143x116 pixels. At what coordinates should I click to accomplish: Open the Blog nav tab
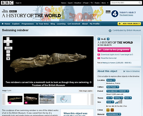(x=53, y=24)
